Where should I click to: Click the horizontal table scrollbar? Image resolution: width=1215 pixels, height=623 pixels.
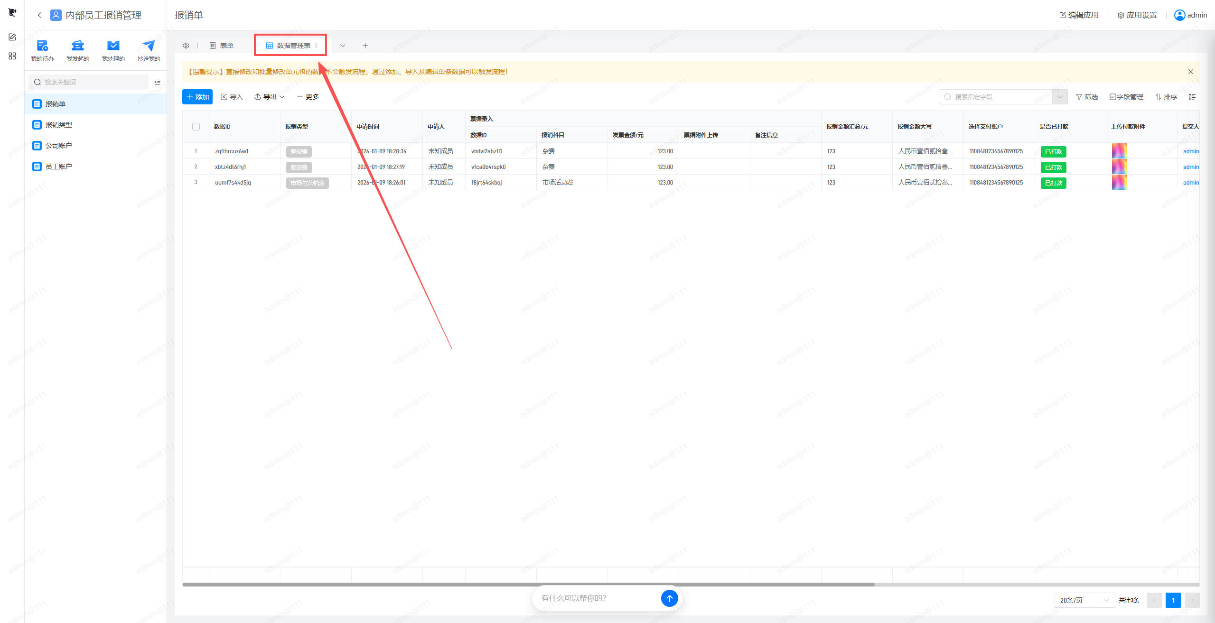(528, 585)
